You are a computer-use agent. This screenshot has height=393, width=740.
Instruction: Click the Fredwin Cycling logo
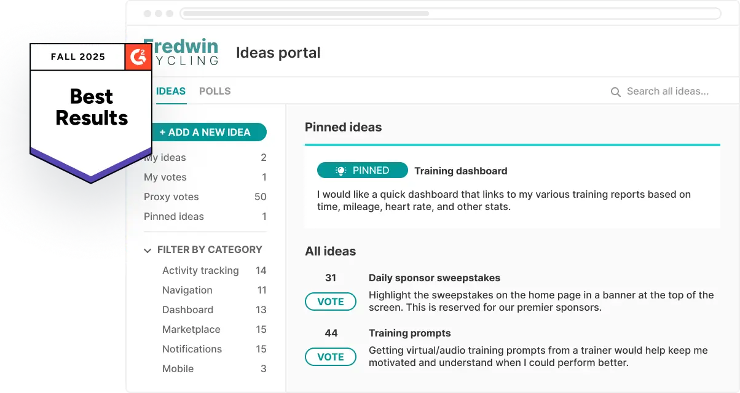point(182,53)
